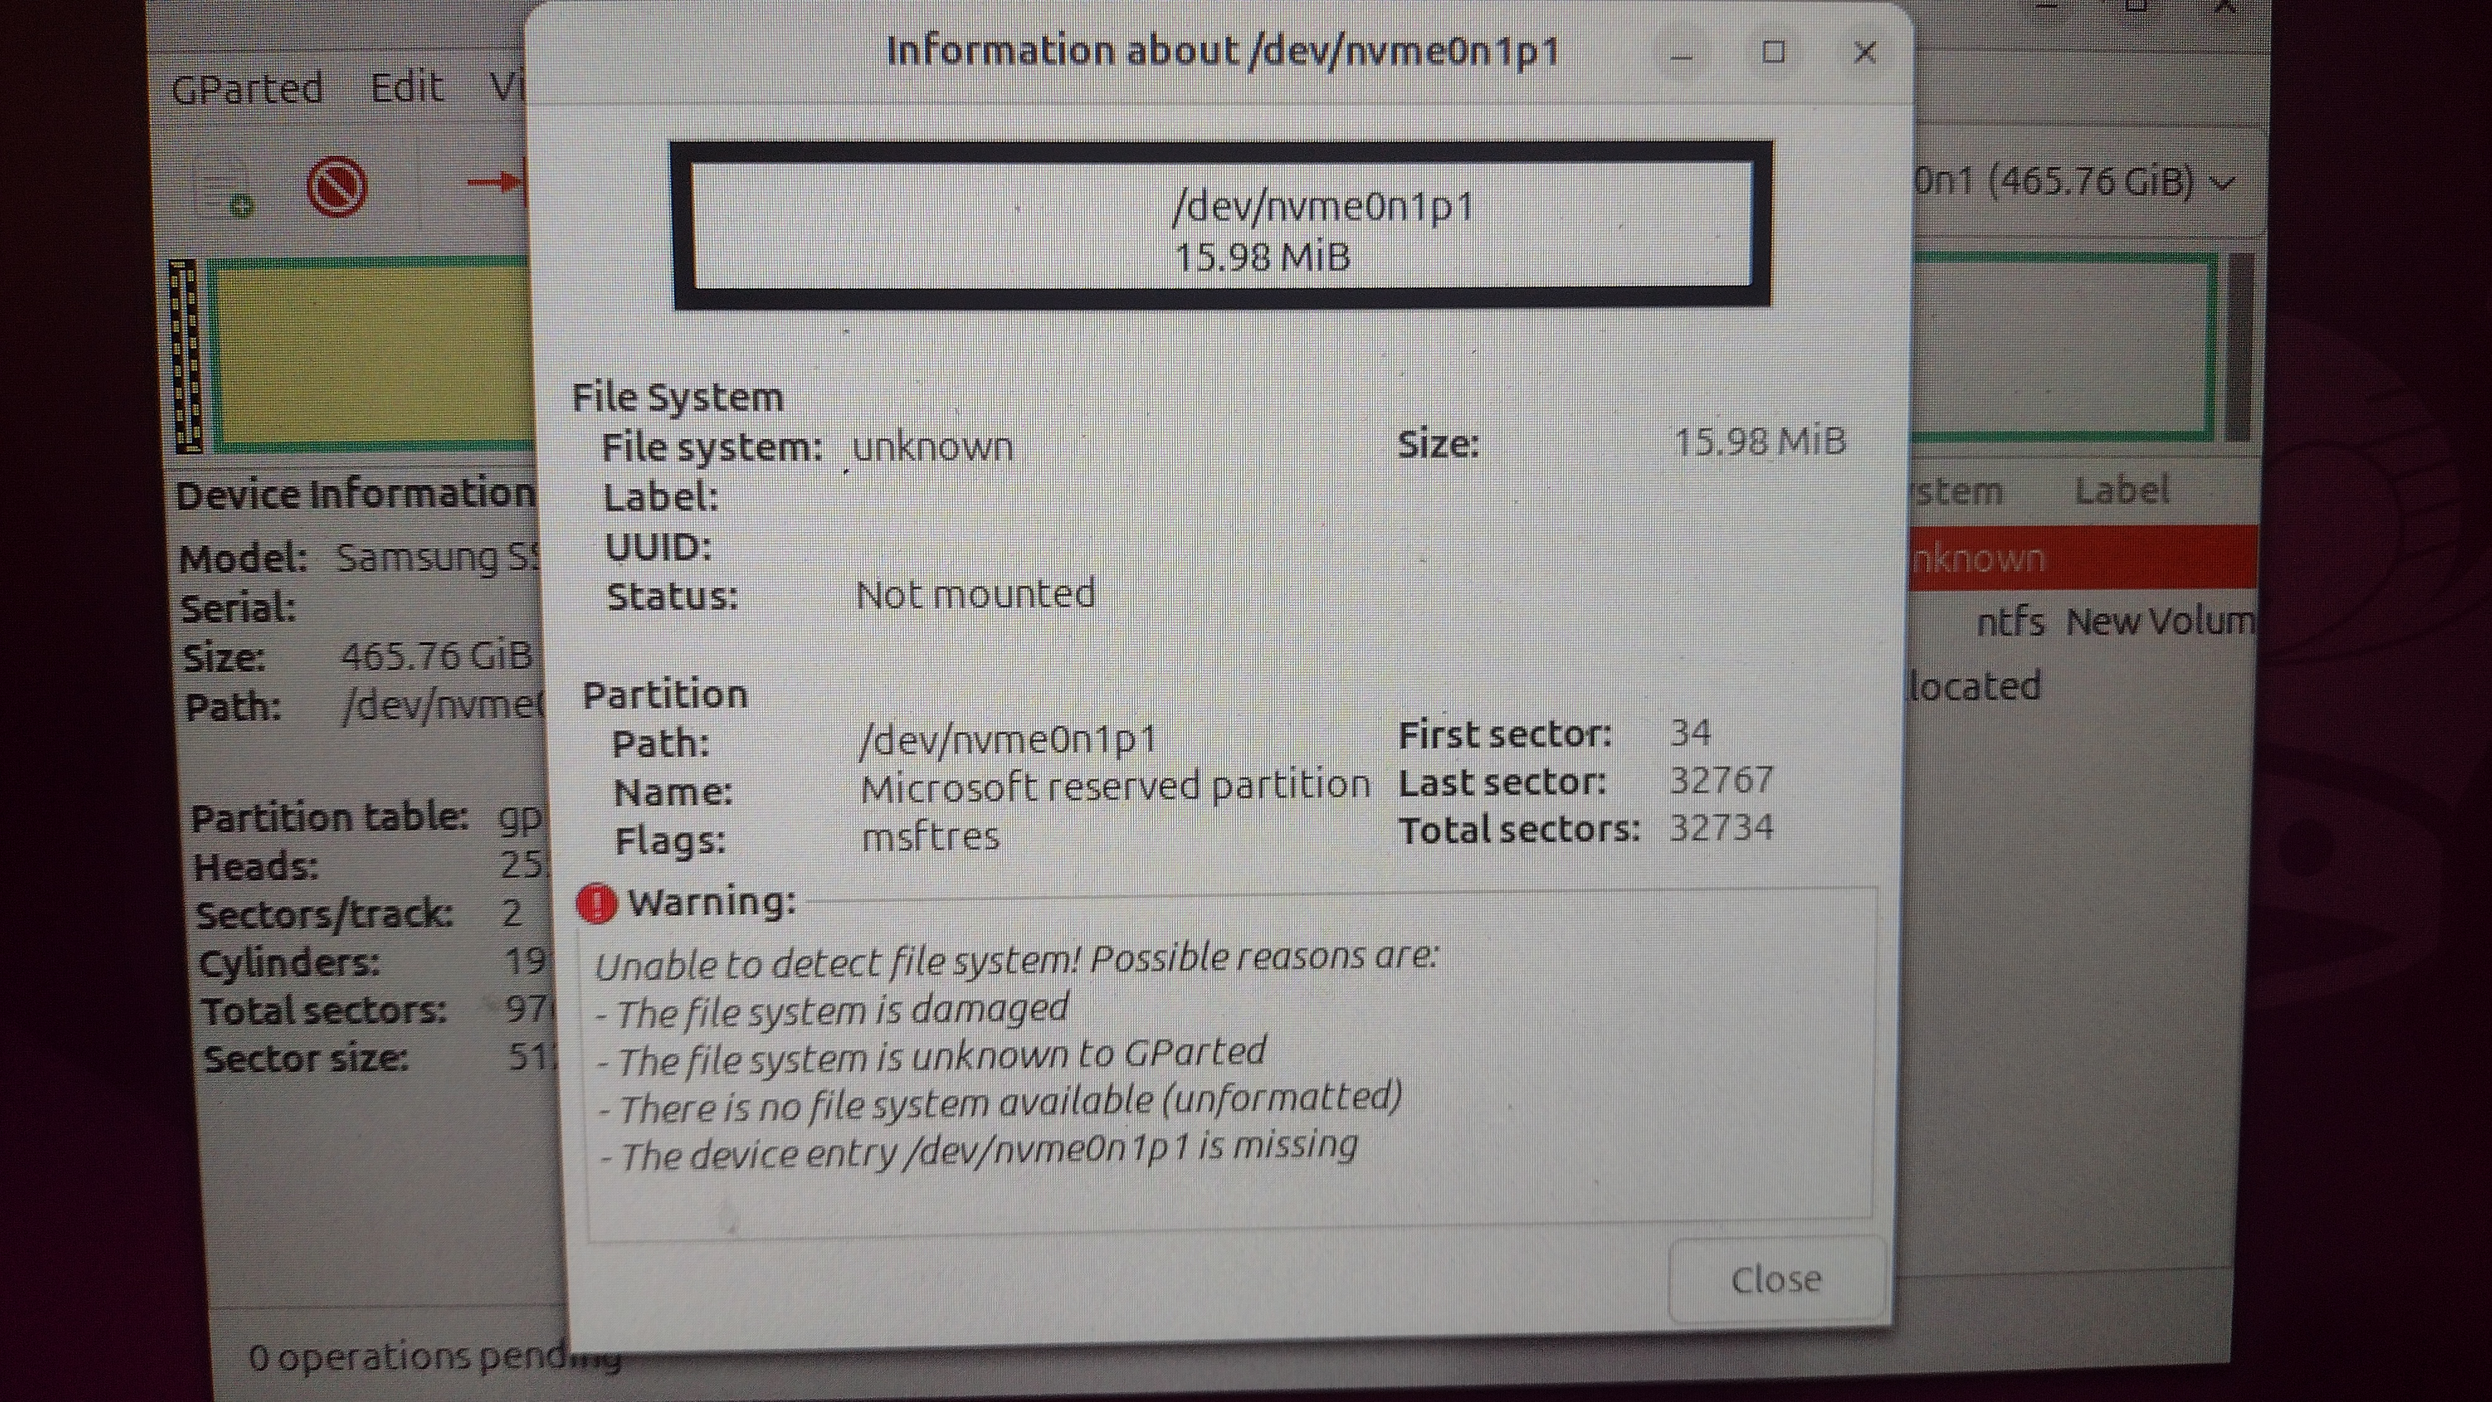Click the Total sectors value 32734 in dialog

[1722, 827]
